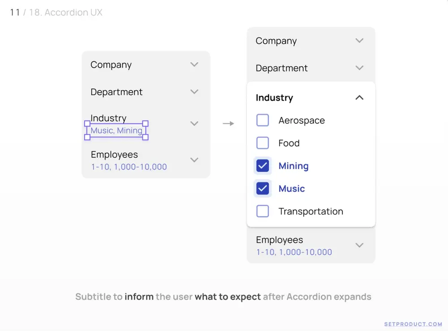This screenshot has height=331, width=448.
Task: Check the Food checkbox
Action: (x=263, y=143)
